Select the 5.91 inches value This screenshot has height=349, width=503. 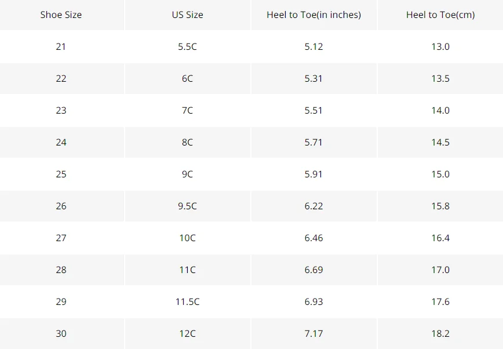314,174
